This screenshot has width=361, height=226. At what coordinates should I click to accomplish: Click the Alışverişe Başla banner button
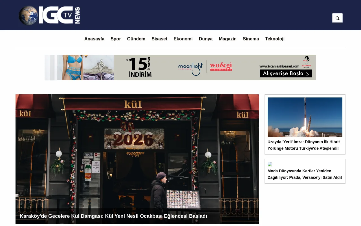pos(286,73)
